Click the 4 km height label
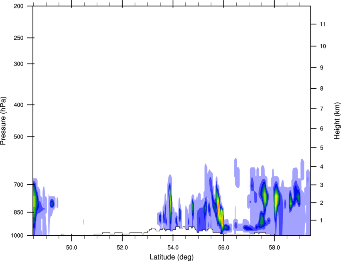Screen dimensions: 341x261 (x=322, y=167)
